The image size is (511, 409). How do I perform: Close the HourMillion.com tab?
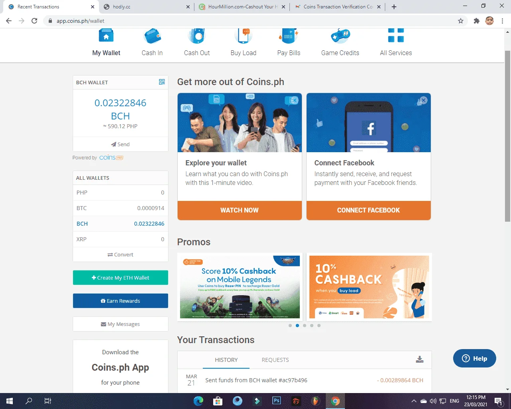[x=283, y=7]
